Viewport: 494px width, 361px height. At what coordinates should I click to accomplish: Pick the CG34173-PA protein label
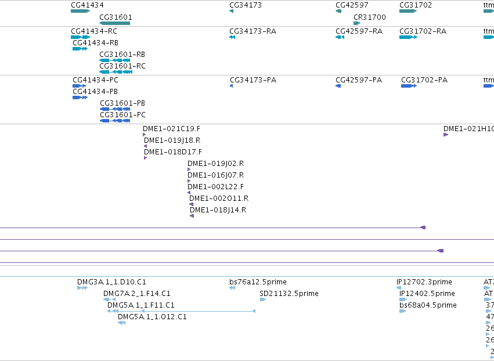(x=253, y=80)
